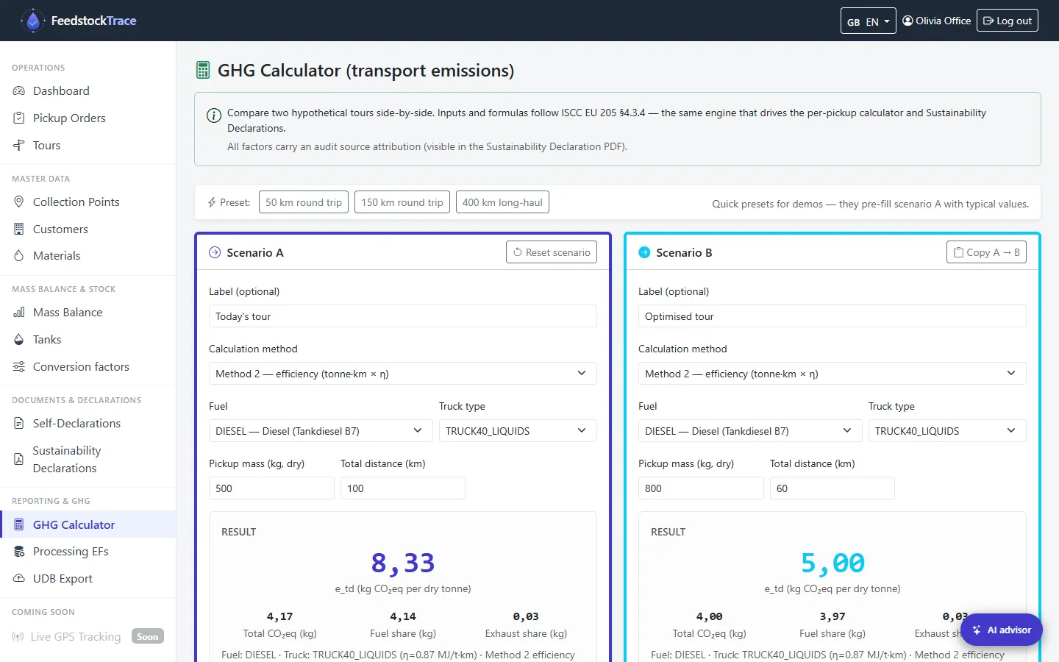Click the Reset scenario button
This screenshot has width=1059, height=662.
[x=552, y=252]
